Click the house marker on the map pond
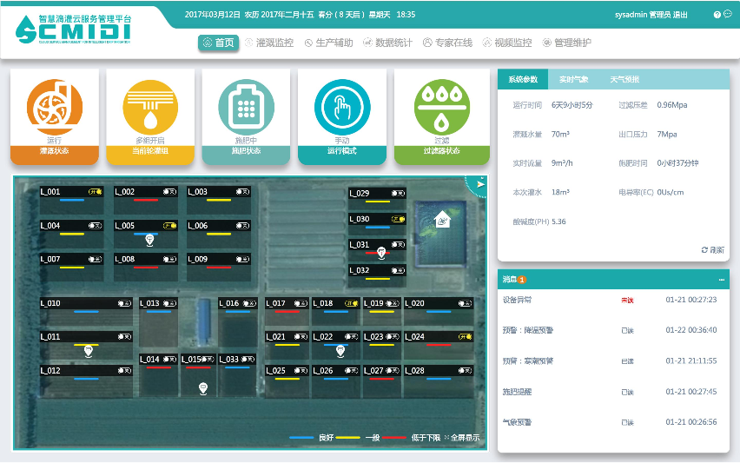Viewport: 740px width, 463px height. (x=442, y=219)
